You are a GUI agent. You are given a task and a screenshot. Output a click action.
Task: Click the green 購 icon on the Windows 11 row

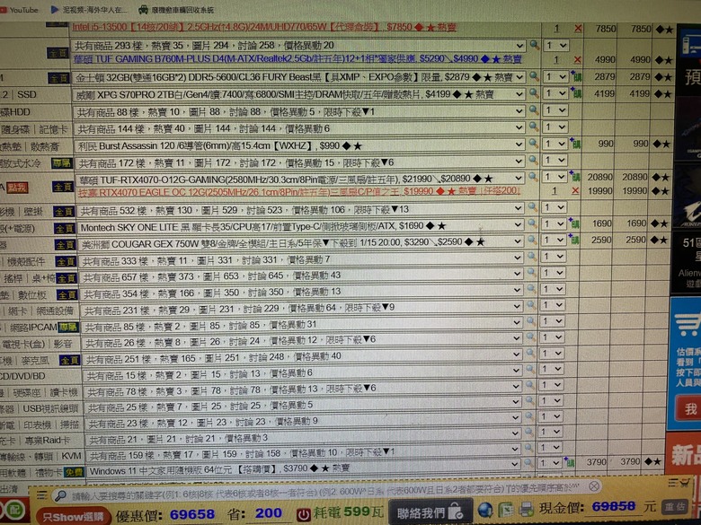570,462
